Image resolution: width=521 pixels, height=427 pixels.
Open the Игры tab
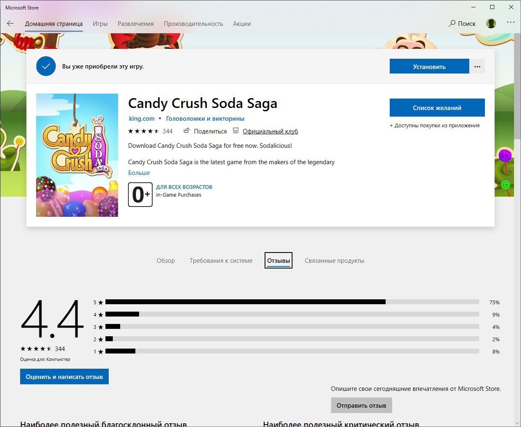[100, 24]
